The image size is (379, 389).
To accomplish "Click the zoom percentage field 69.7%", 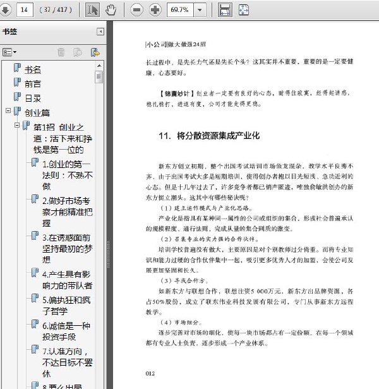I will click(x=180, y=10).
